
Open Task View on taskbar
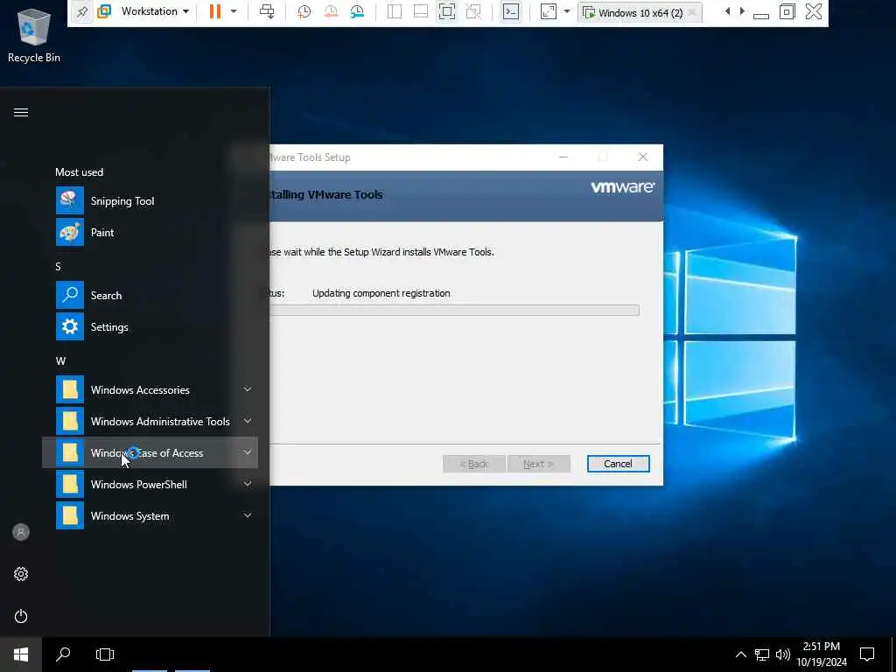pyautogui.click(x=105, y=654)
